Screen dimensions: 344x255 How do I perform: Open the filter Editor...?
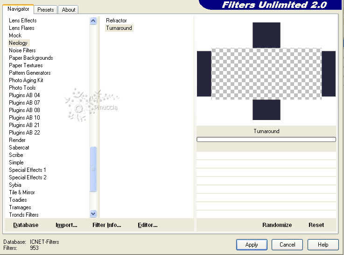(x=147, y=225)
